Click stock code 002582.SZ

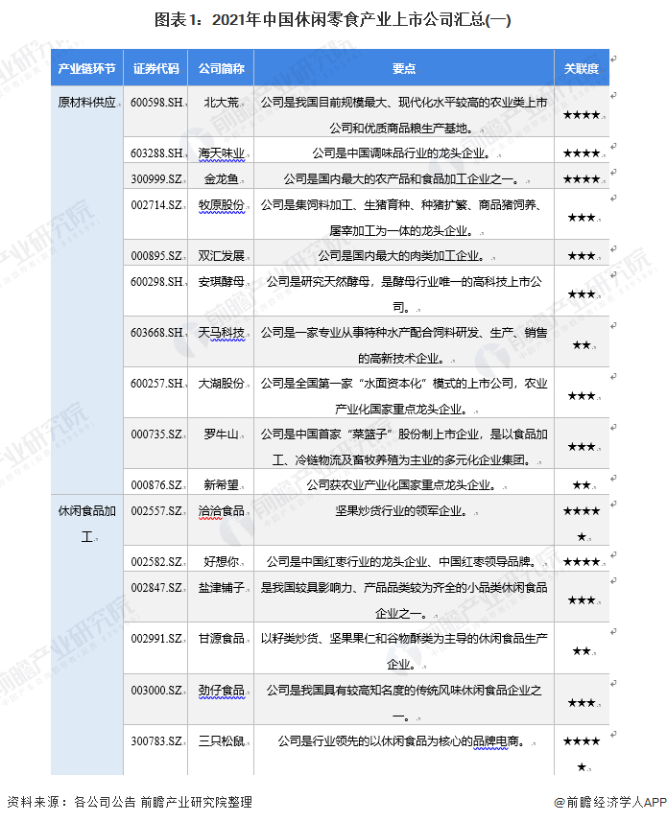pyautogui.click(x=156, y=561)
